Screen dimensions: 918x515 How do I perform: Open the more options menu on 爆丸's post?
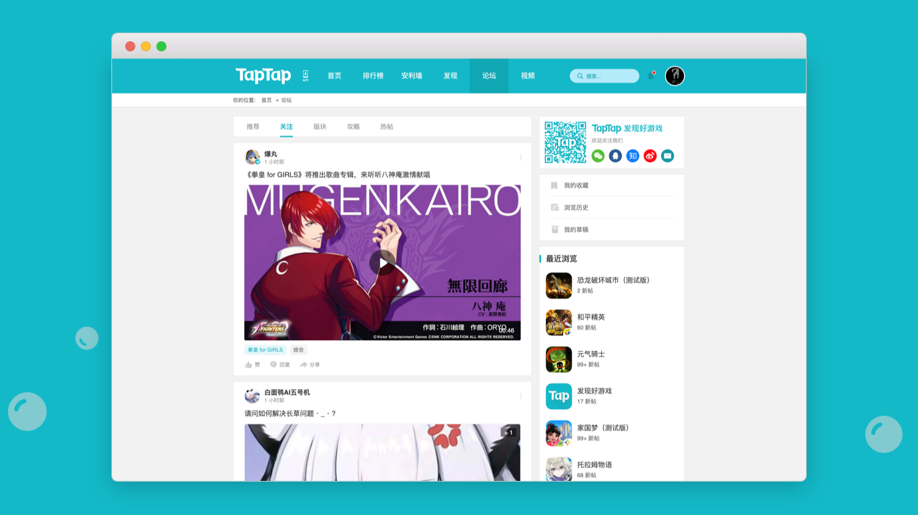coord(521,157)
